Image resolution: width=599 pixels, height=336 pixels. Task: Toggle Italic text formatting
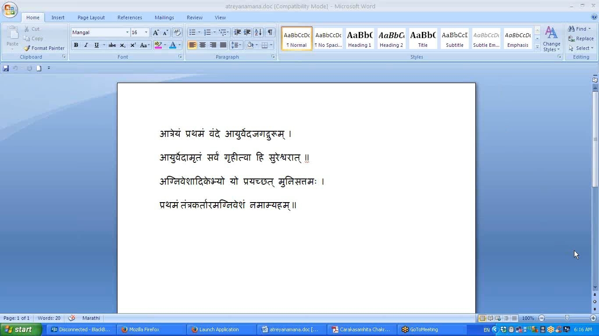[x=86, y=45]
